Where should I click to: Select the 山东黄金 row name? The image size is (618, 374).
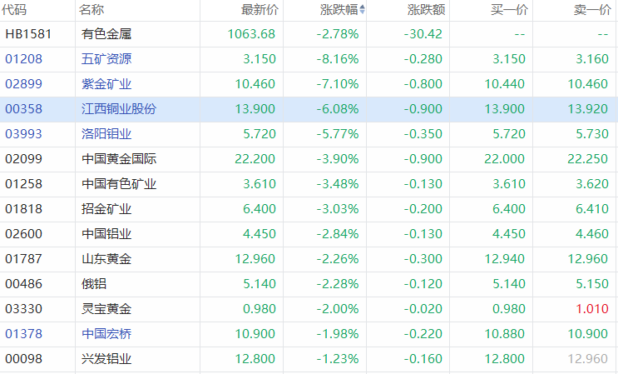(106, 259)
